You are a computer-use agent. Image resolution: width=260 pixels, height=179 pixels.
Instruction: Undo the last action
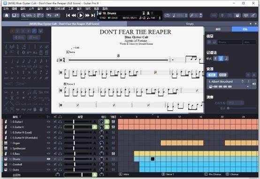(x=49, y=15)
